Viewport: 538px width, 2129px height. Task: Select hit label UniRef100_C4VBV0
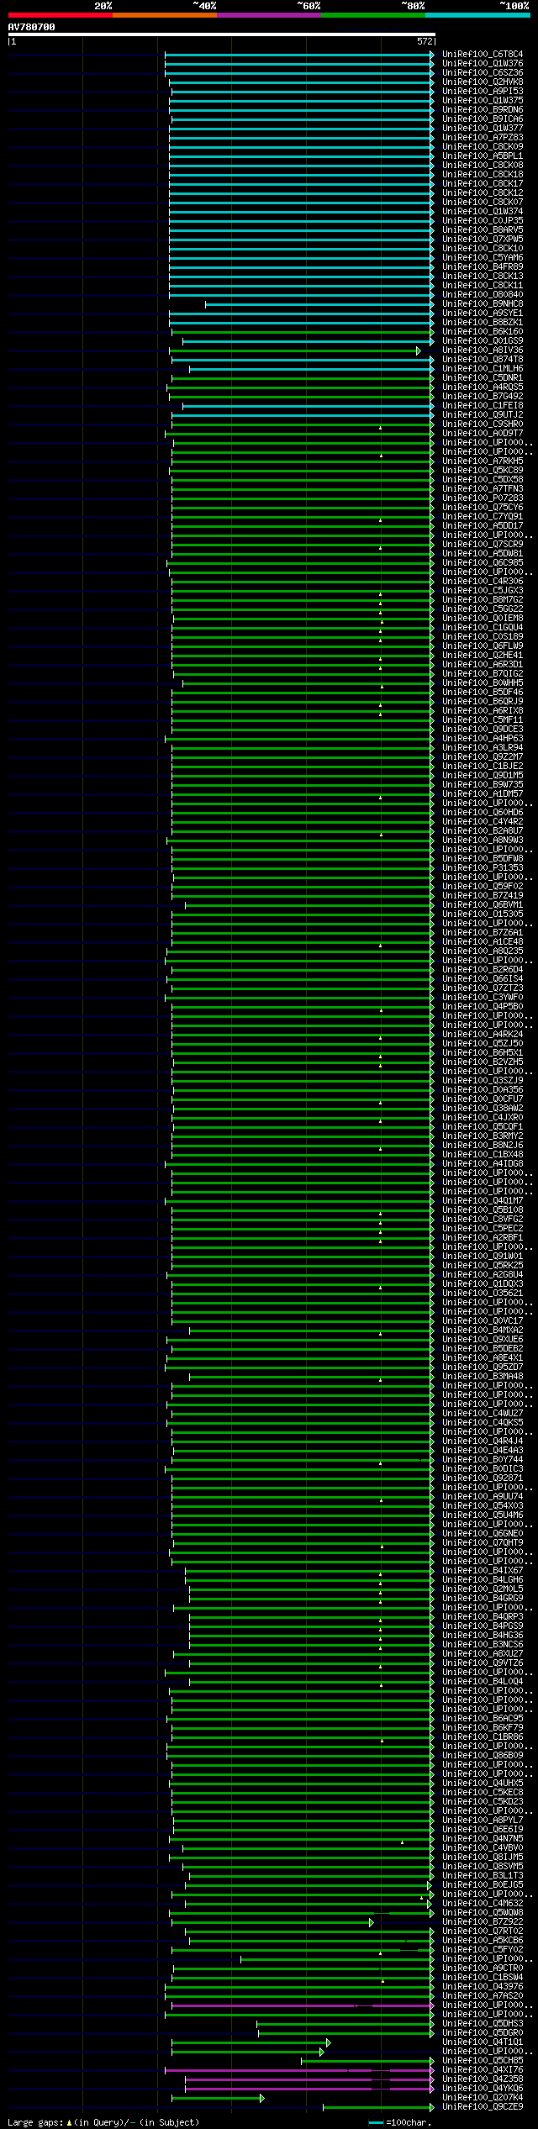click(483, 1848)
